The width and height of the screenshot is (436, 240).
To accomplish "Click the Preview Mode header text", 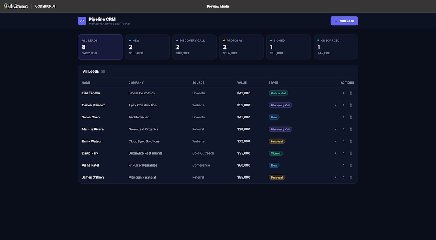I will 218,7.
